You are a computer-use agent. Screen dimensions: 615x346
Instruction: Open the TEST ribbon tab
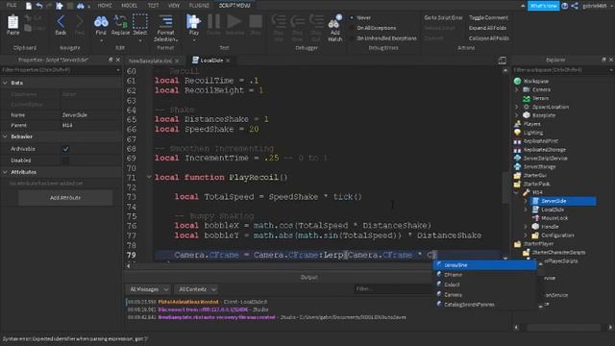click(153, 6)
